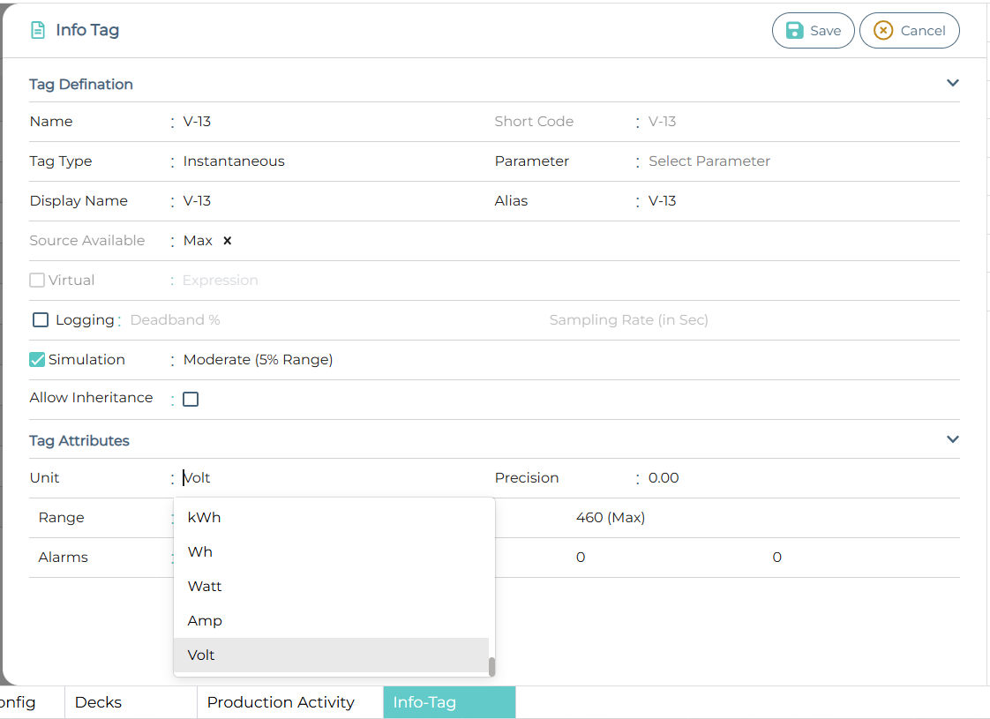990x719 pixels.
Task: Switch to the Production Activity tab
Action: 281,702
